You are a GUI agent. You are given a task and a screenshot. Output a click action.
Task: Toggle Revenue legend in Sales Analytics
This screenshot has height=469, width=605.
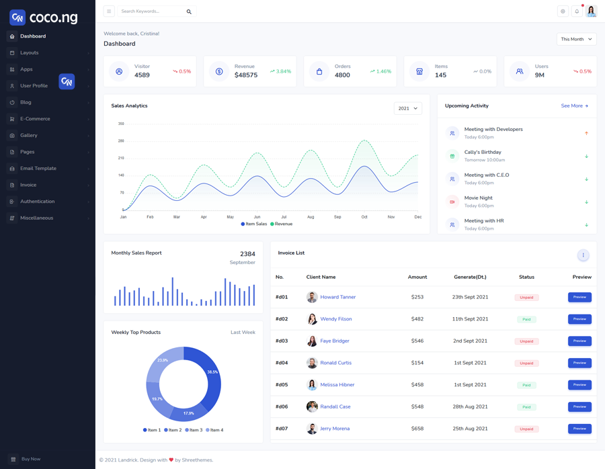pyautogui.click(x=282, y=224)
